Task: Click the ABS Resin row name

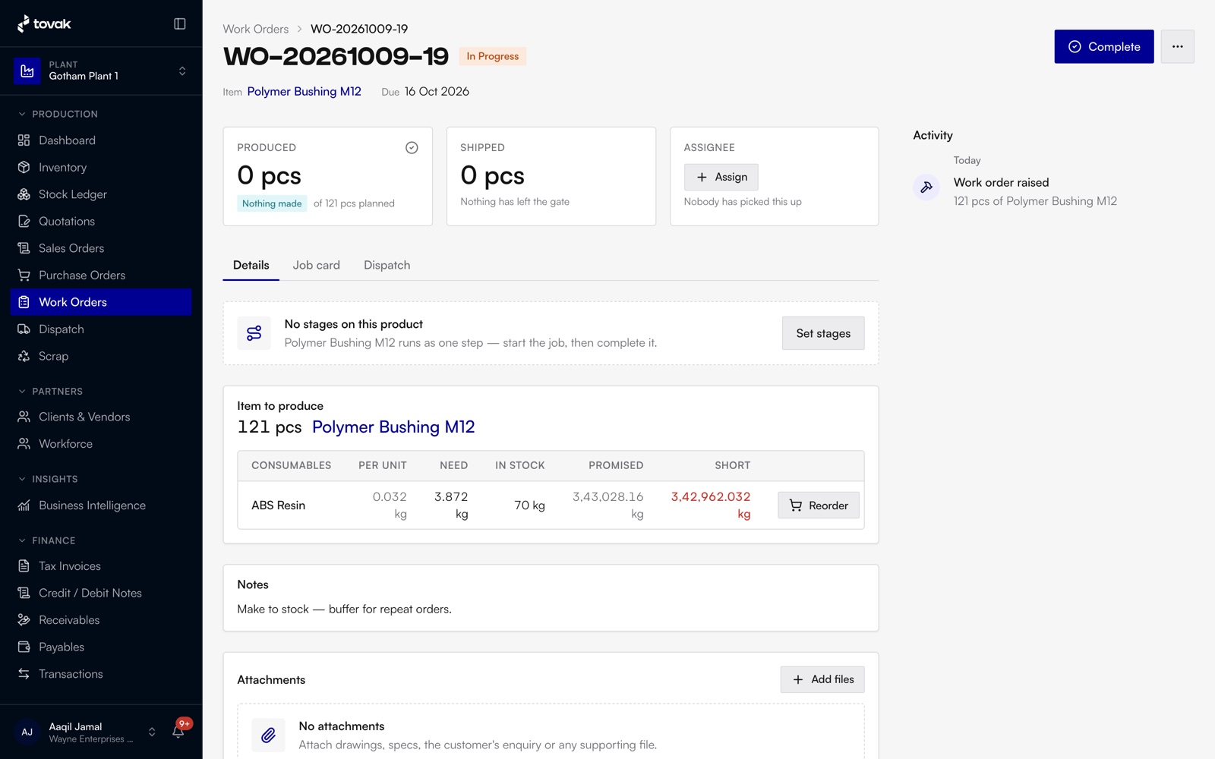Action: (278, 505)
